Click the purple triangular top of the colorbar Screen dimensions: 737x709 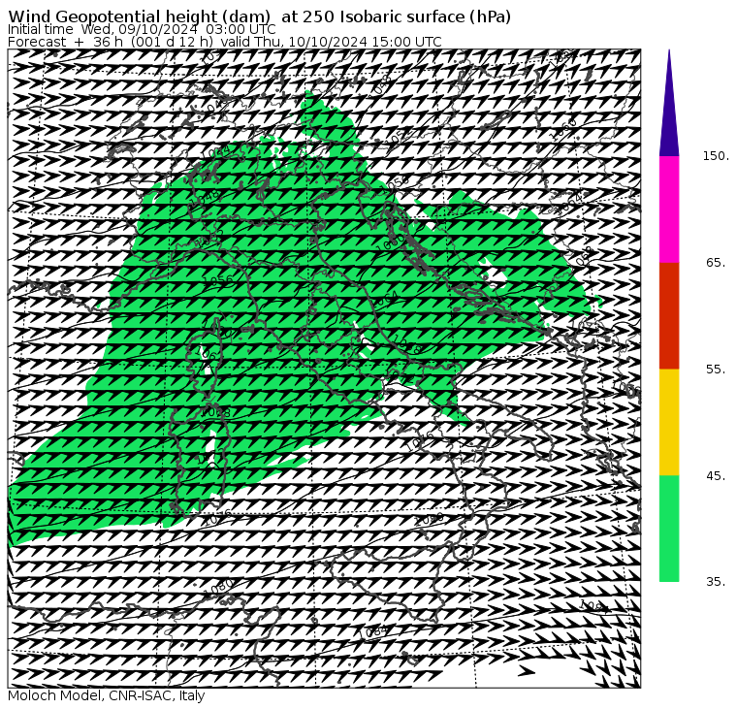[x=669, y=104]
